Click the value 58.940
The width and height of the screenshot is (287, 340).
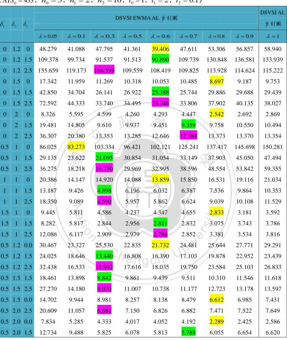pos(273,49)
